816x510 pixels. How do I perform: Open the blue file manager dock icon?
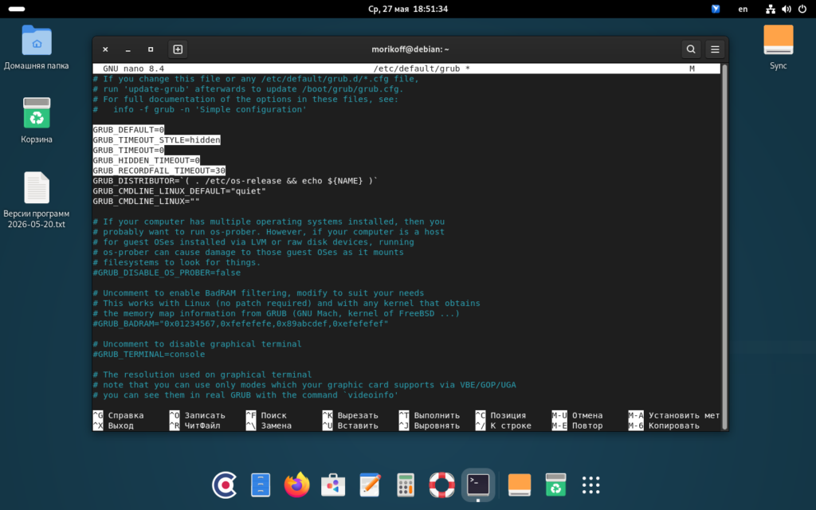pyautogui.click(x=261, y=484)
